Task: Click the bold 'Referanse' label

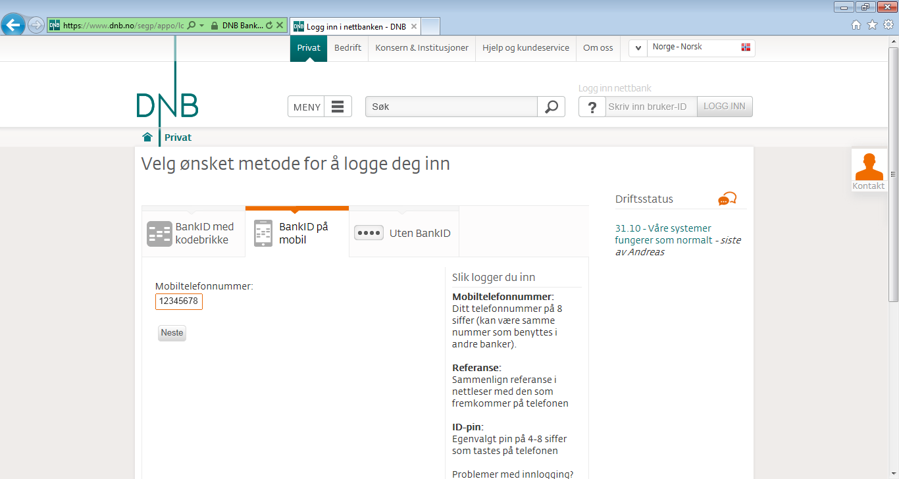Action: 476,368
